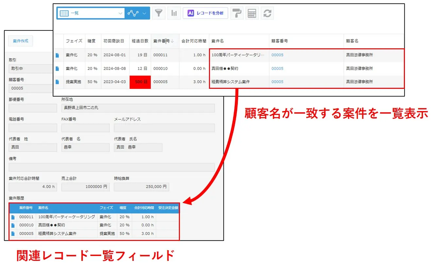Click the 案件作成 button
This screenshot has width=436, height=271.
point(21,41)
